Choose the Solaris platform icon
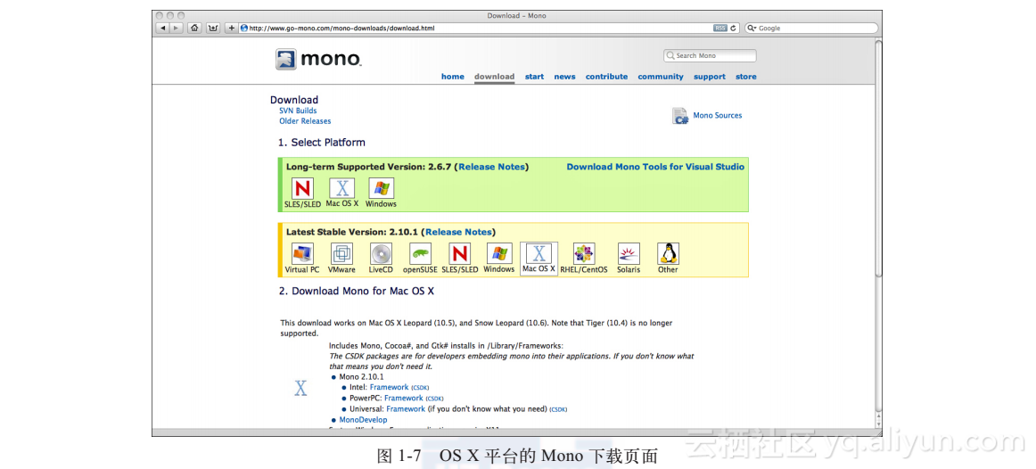The height and width of the screenshot is (469, 1036). (629, 253)
